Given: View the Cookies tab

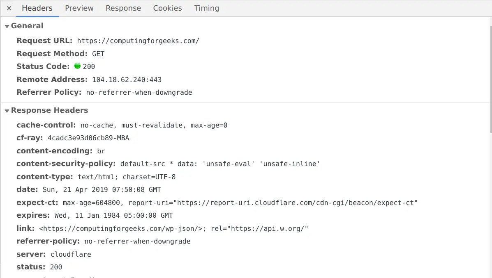Looking at the screenshot, I should pos(167,8).
